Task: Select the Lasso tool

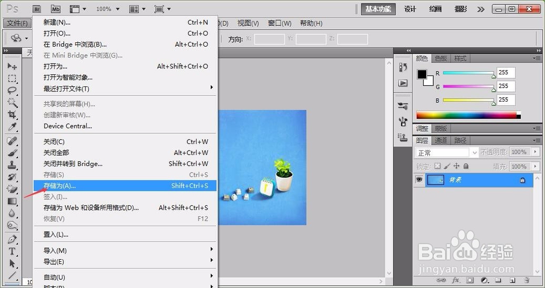Action: pos(12,90)
